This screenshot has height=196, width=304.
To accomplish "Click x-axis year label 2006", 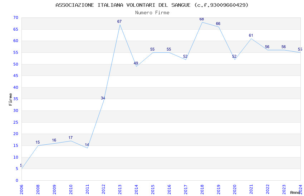I will 21,190.
